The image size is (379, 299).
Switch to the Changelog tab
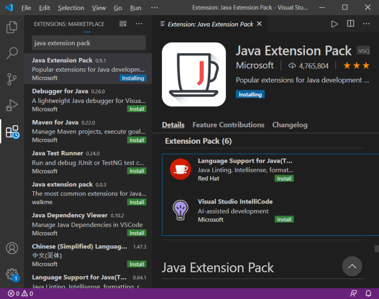coord(290,125)
